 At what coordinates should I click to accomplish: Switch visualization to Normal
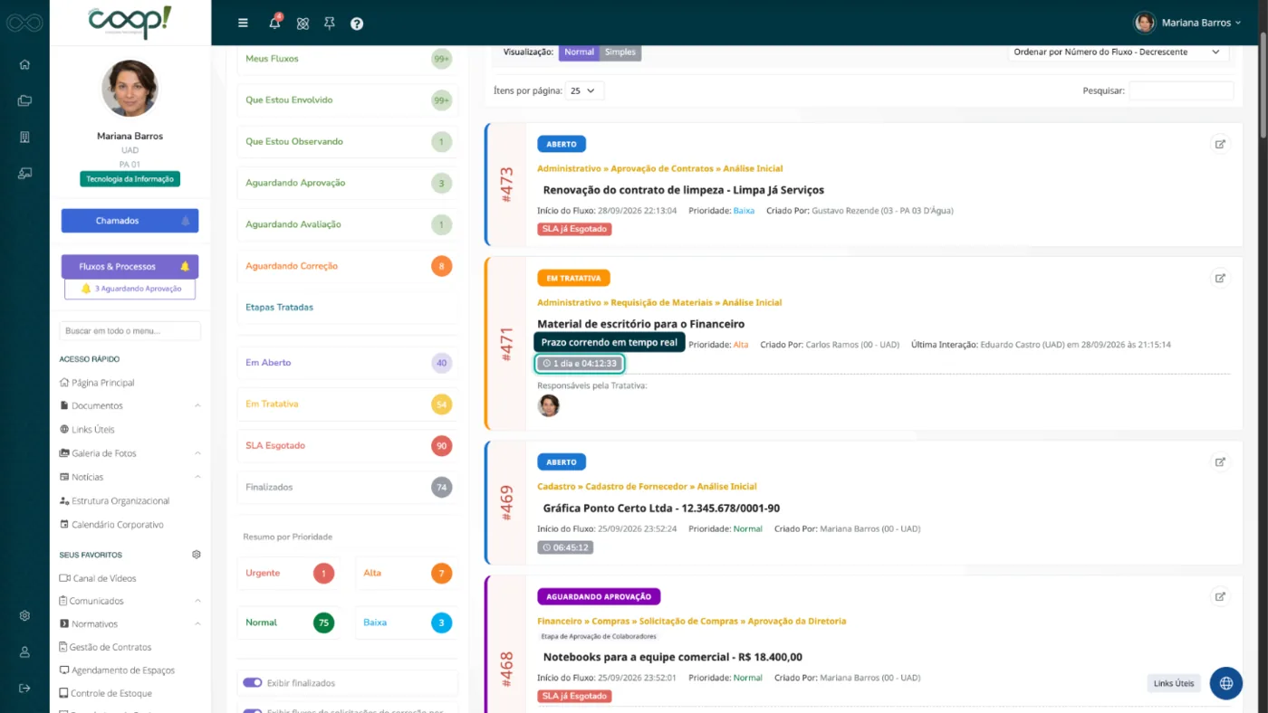(579, 52)
